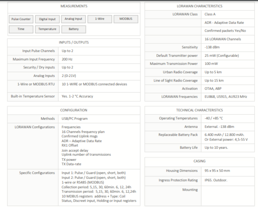Click 'EU868, US915, AU923 MHz' value
258x207 pixels.
pos(226,97)
